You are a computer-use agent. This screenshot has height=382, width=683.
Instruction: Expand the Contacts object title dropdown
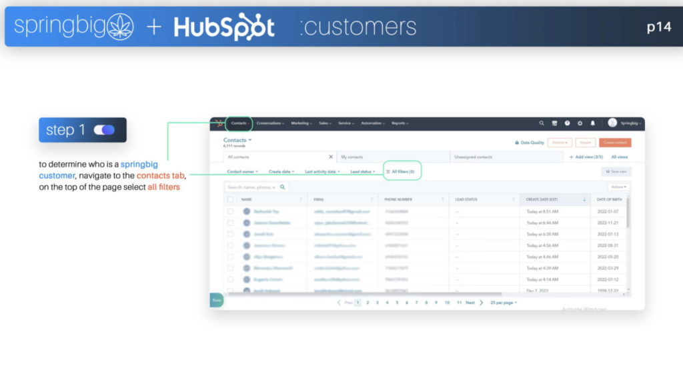pos(237,140)
